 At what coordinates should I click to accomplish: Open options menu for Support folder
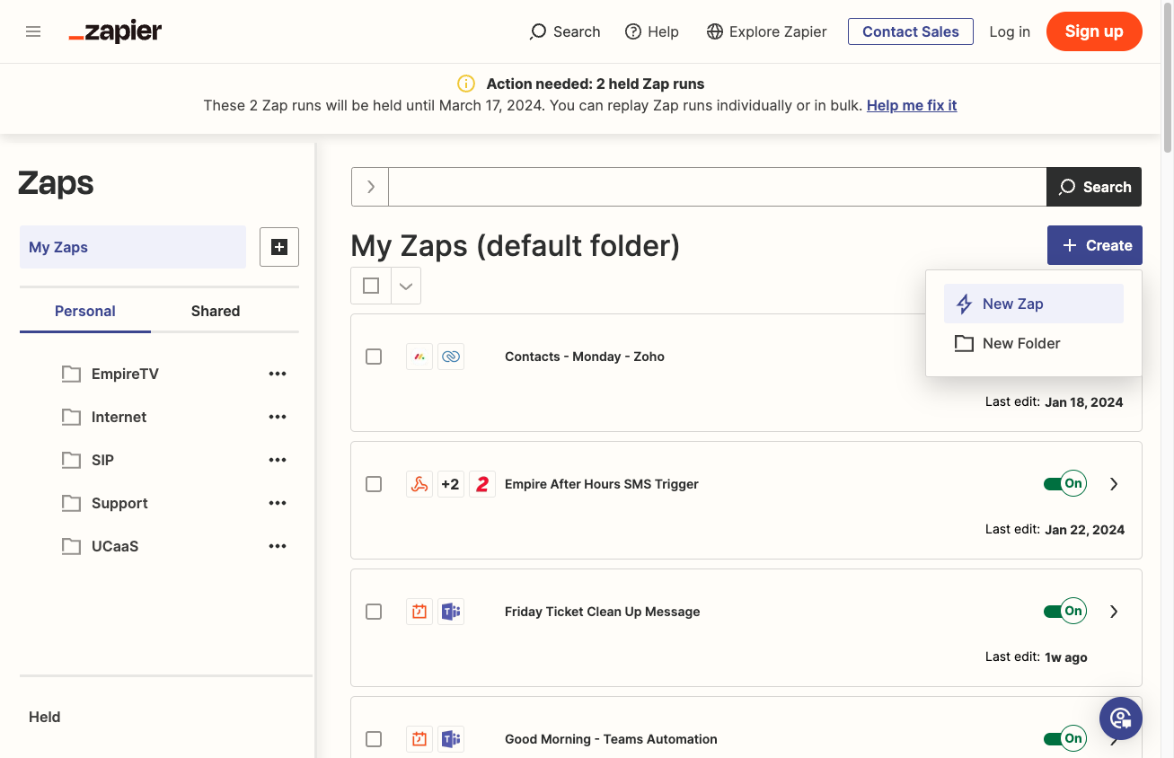pos(278,503)
